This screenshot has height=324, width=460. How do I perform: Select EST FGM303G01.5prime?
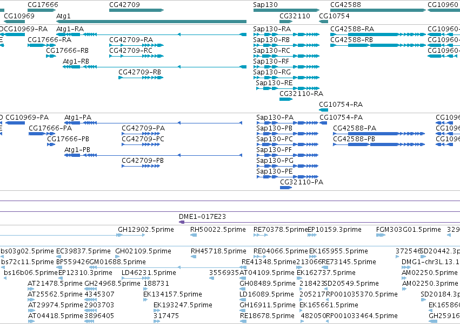(408, 230)
